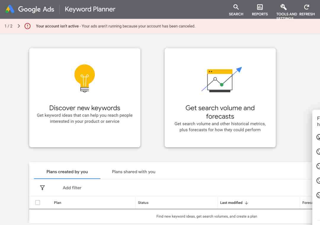Switch to Plans shared with you tab
This screenshot has height=225, width=320.
[x=133, y=172]
